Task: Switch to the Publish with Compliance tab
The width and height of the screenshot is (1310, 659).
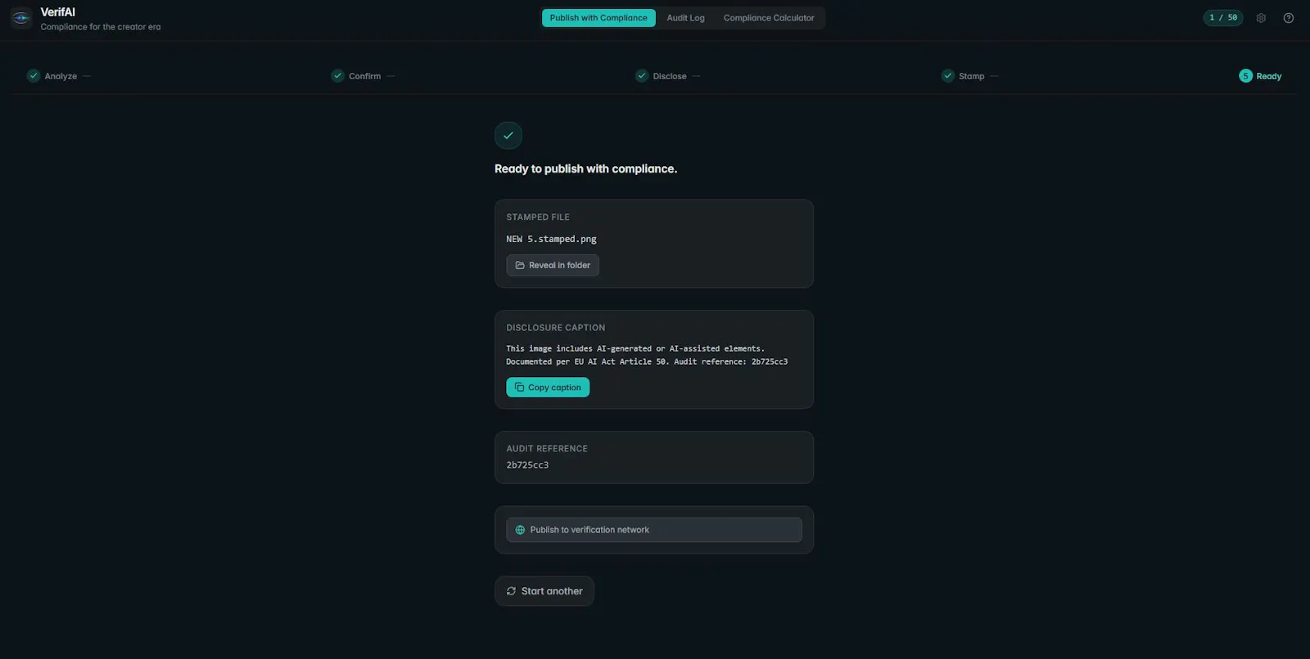Action: [599, 18]
